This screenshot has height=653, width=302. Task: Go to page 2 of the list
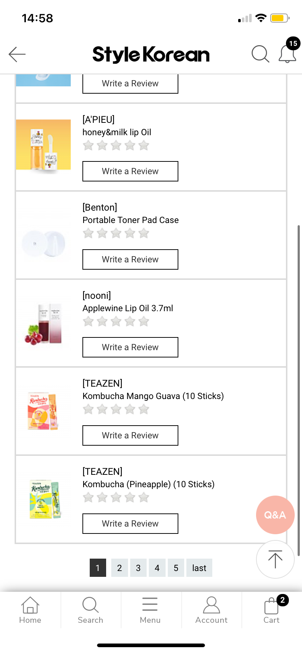click(119, 568)
